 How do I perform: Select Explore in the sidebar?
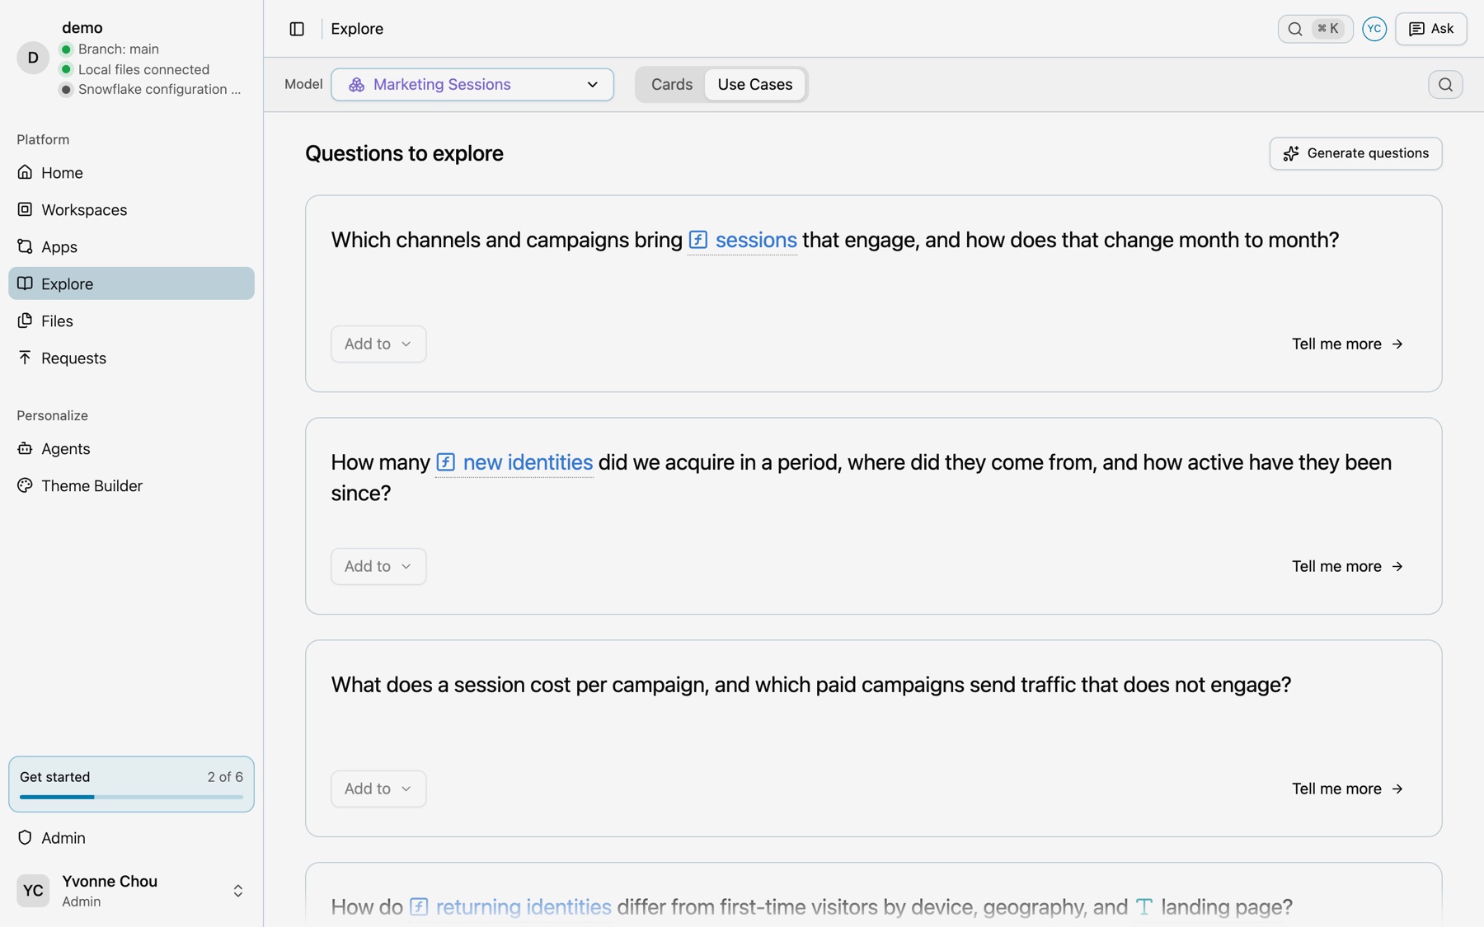click(131, 283)
